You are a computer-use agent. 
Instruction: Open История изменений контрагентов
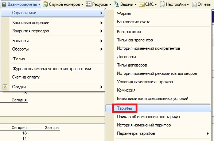(x=158, y=48)
